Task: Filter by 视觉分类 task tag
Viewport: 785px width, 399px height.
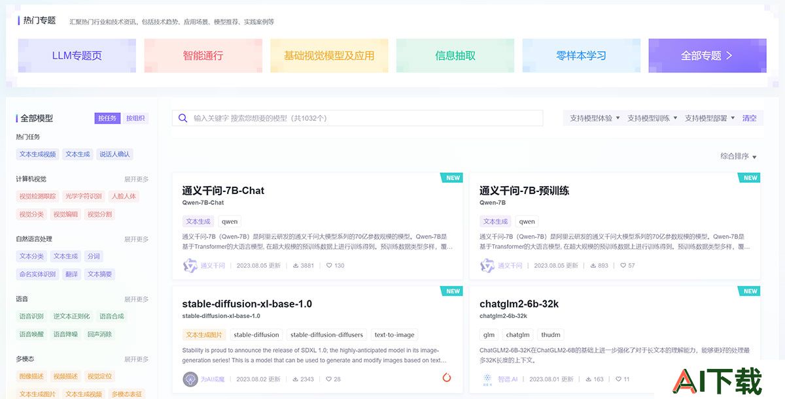Action: click(31, 214)
